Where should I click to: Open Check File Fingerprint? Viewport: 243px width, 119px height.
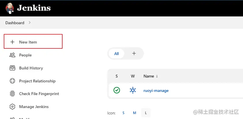39,94
